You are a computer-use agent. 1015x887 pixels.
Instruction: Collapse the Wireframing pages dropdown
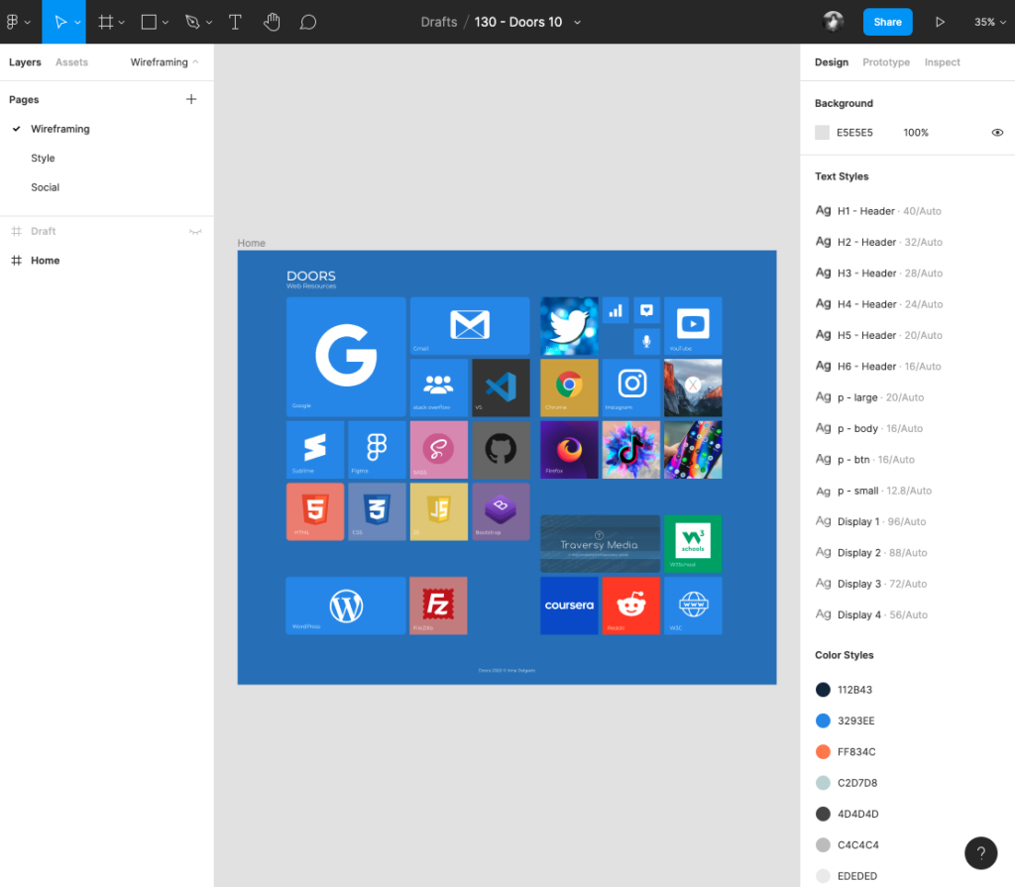pyautogui.click(x=165, y=62)
